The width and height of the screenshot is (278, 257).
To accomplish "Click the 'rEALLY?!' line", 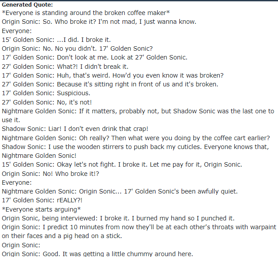I will click(x=42, y=201).
